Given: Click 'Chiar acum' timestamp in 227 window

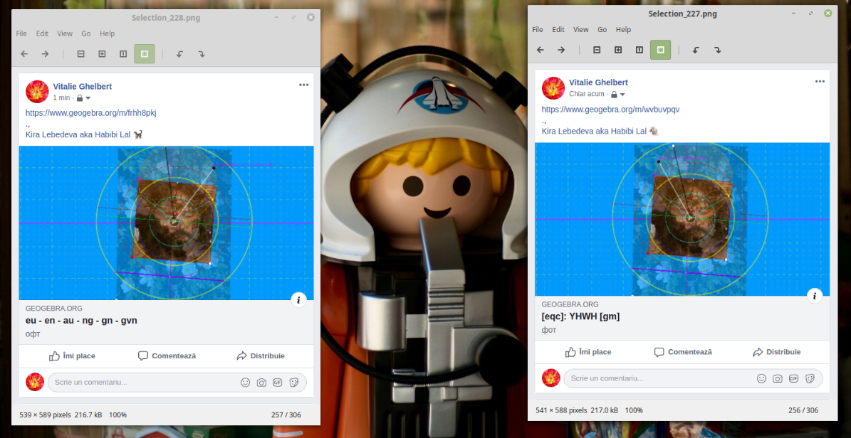Looking at the screenshot, I should 587,95.
